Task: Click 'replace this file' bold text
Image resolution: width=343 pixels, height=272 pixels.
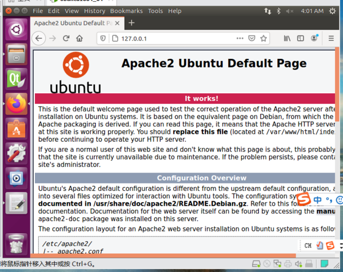Action: (200, 132)
